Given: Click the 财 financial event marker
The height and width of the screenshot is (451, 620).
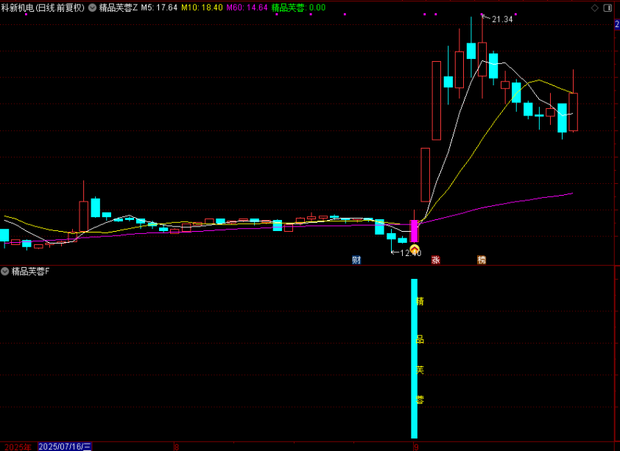Looking at the screenshot, I should [x=356, y=260].
